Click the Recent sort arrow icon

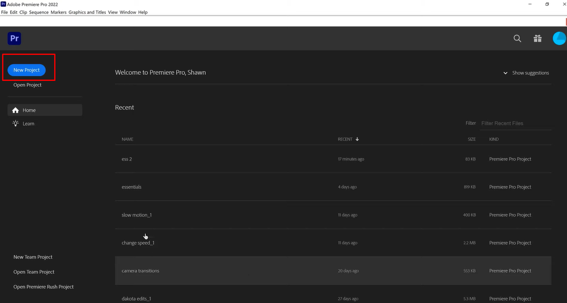[357, 139]
